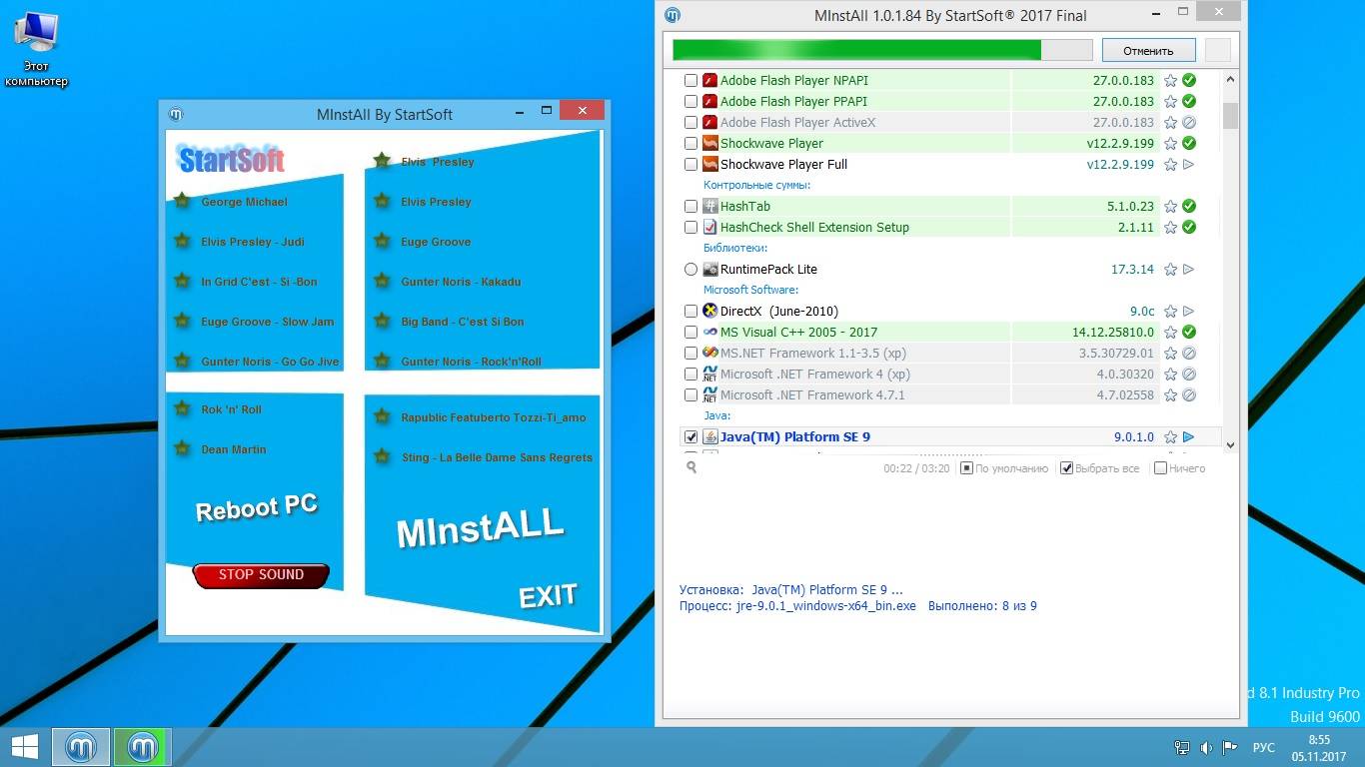1365x767 pixels.
Task: Click blue play arrow for Java(TM) Platform SE 9
Action: pyautogui.click(x=1189, y=436)
